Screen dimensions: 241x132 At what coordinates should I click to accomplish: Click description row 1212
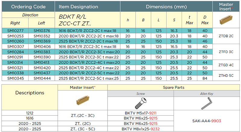tap(30, 113)
